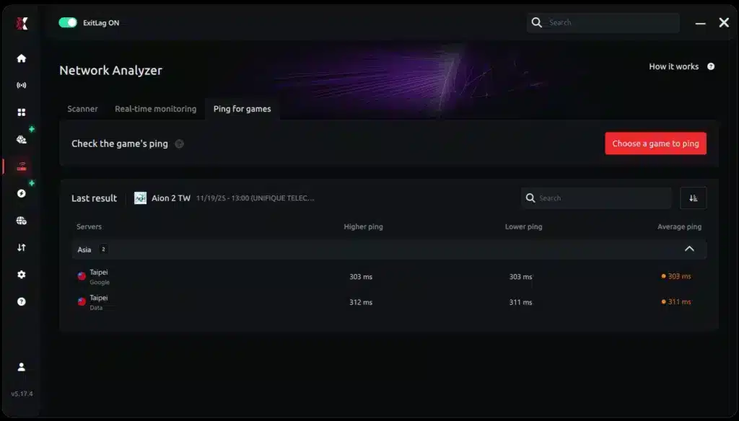Click the Asia server count badge
The height and width of the screenshot is (421, 739).
coord(103,249)
